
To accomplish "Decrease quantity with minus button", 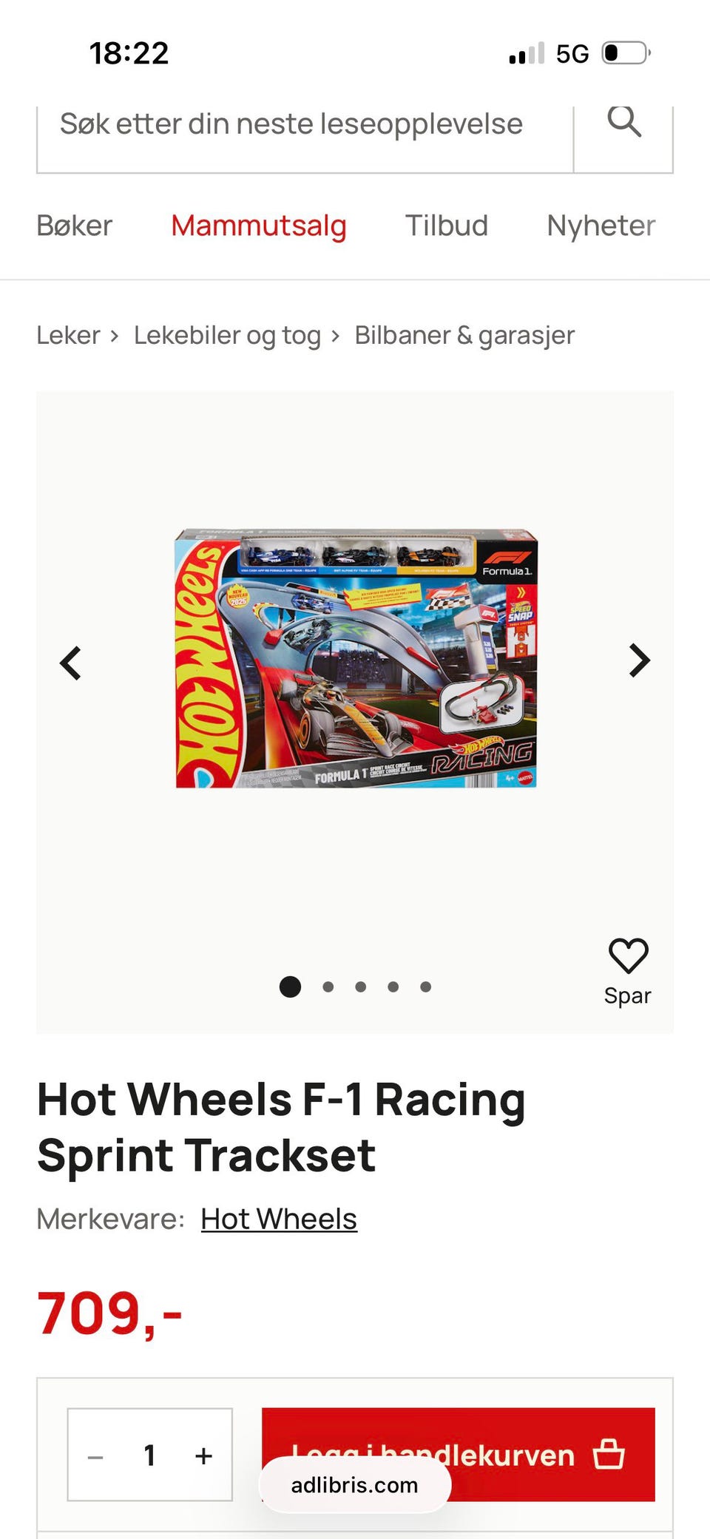I will tap(95, 1457).
